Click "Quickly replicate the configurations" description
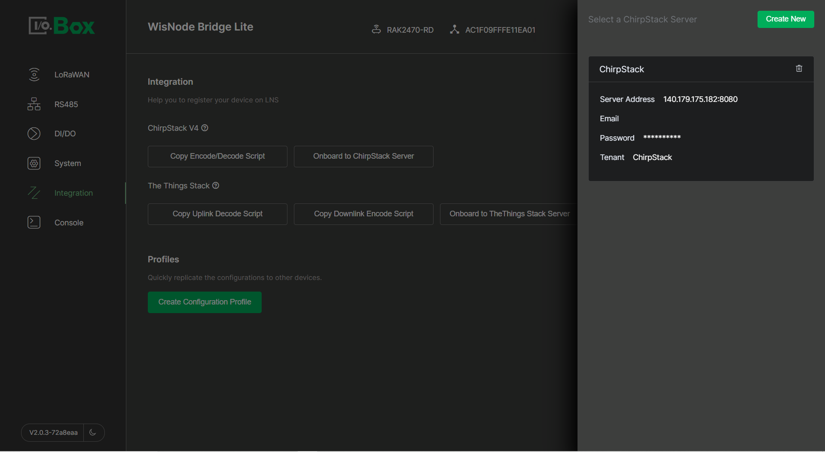Screen dimensions: 825x452 [x=235, y=278]
